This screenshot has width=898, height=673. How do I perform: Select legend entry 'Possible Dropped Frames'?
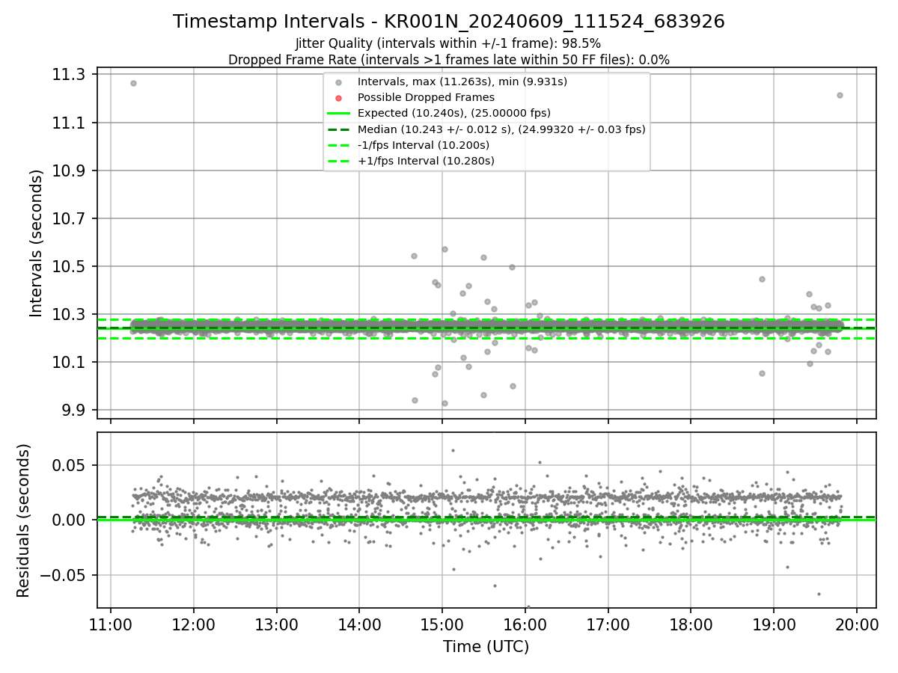pyautogui.click(x=426, y=97)
